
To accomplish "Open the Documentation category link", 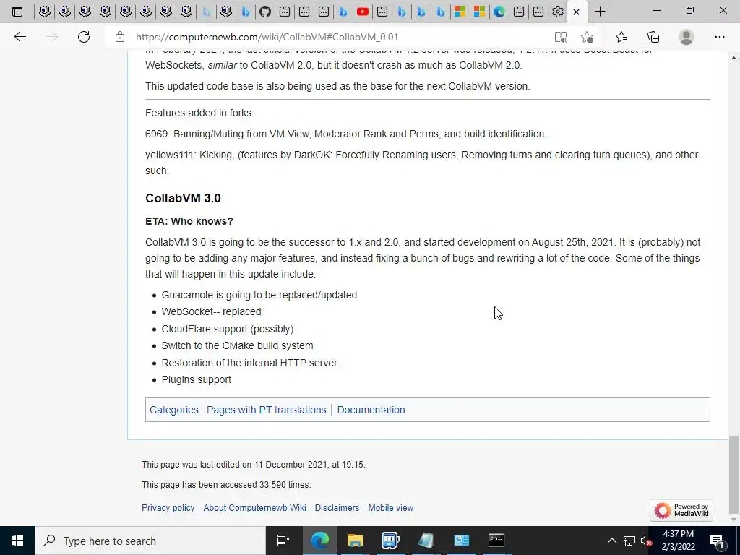I will point(371,410).
